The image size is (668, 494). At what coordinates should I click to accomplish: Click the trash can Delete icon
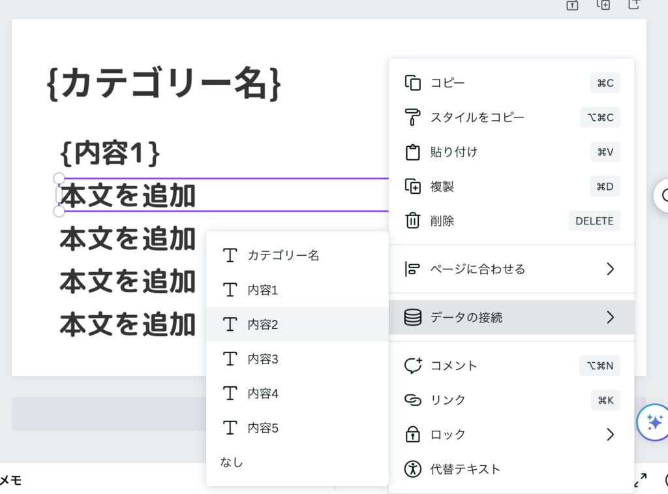coord(413,221)
